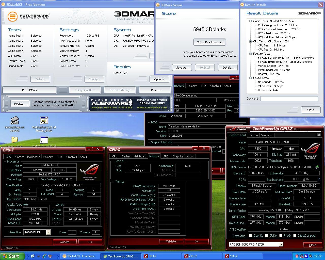The height and width of the screenshot is (260, 325).
Task: Click the 3DMark03 taskbar button
Action: (x=80, y=256)
